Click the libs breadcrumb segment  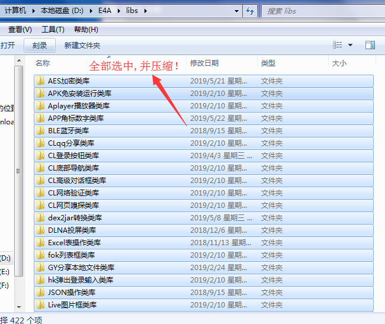tap(132, 11)
